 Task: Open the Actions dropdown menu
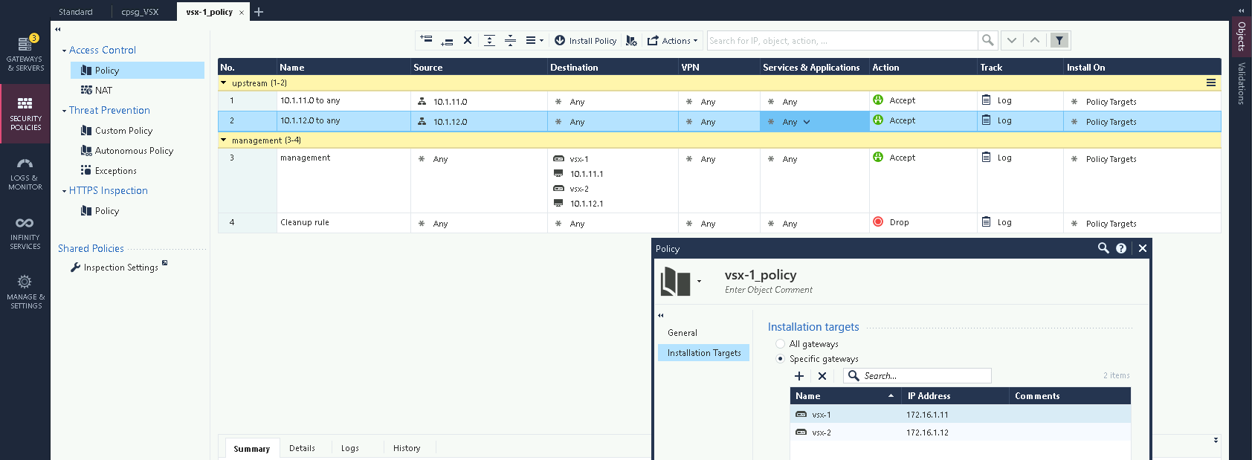(x=673, y=41)
